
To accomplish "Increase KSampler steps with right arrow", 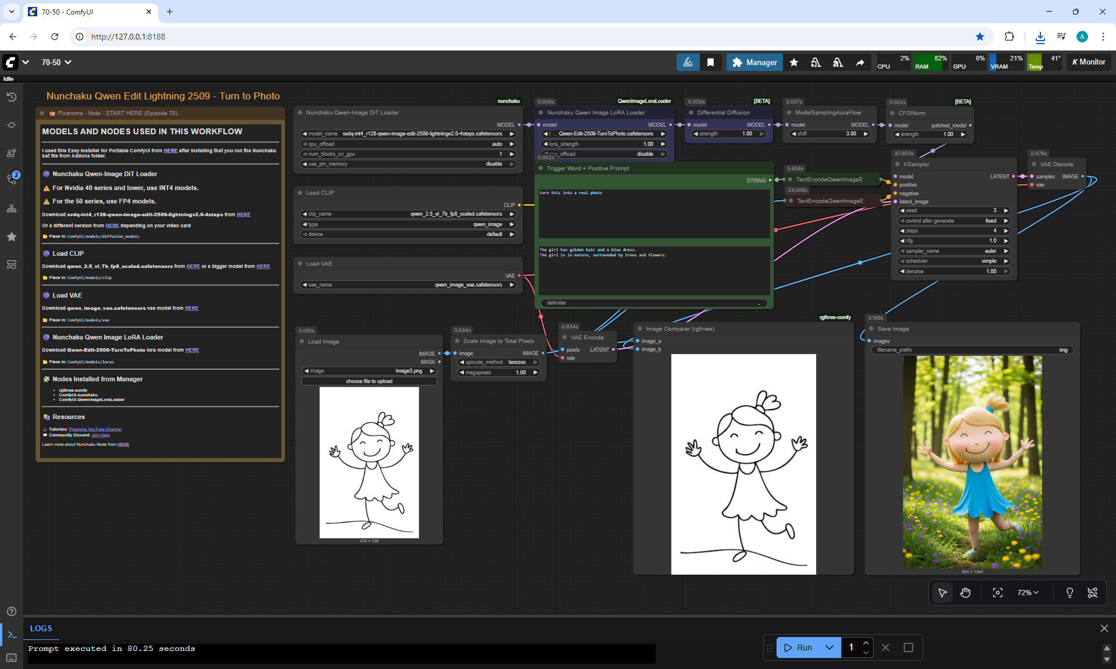I will pyautogui.click(x=1006, y=231).
